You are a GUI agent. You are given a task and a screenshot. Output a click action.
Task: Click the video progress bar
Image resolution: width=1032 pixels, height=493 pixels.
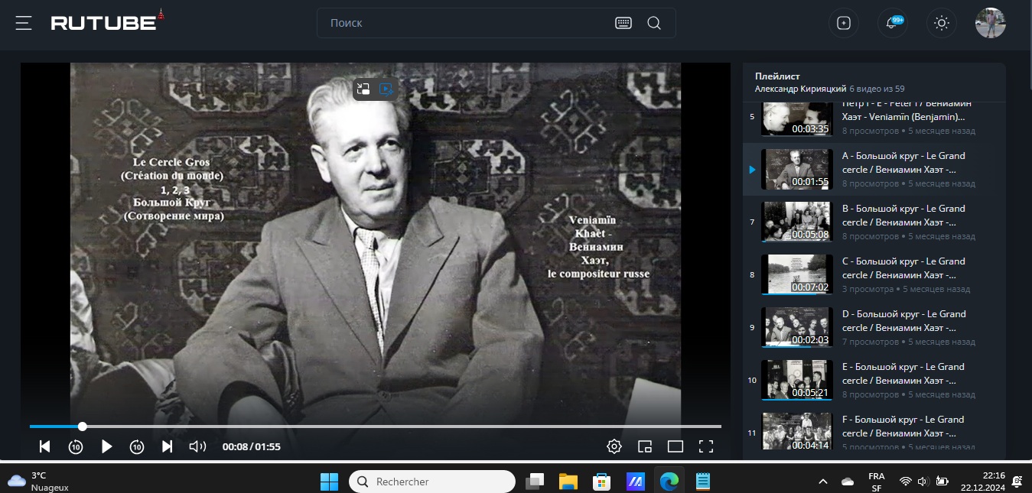(383, 427)
